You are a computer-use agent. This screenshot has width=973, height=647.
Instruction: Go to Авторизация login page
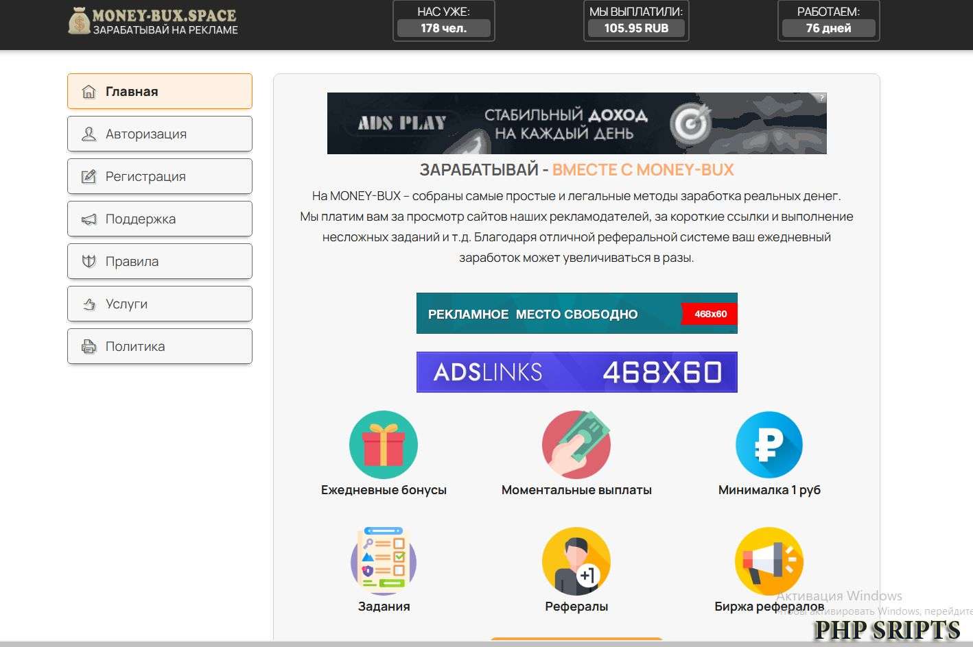[160, 134]
